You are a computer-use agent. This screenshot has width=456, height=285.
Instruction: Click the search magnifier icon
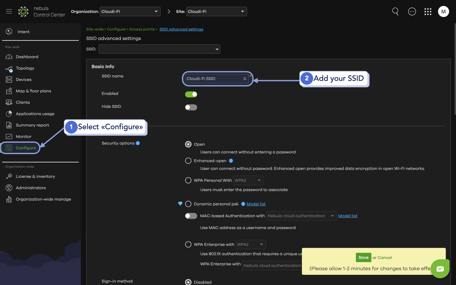tap(395, 11)
